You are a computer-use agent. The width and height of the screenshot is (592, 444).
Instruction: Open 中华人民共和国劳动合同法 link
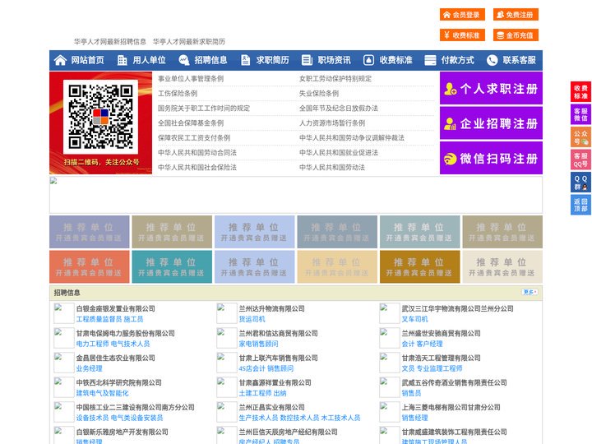click(x=197, y=153)
